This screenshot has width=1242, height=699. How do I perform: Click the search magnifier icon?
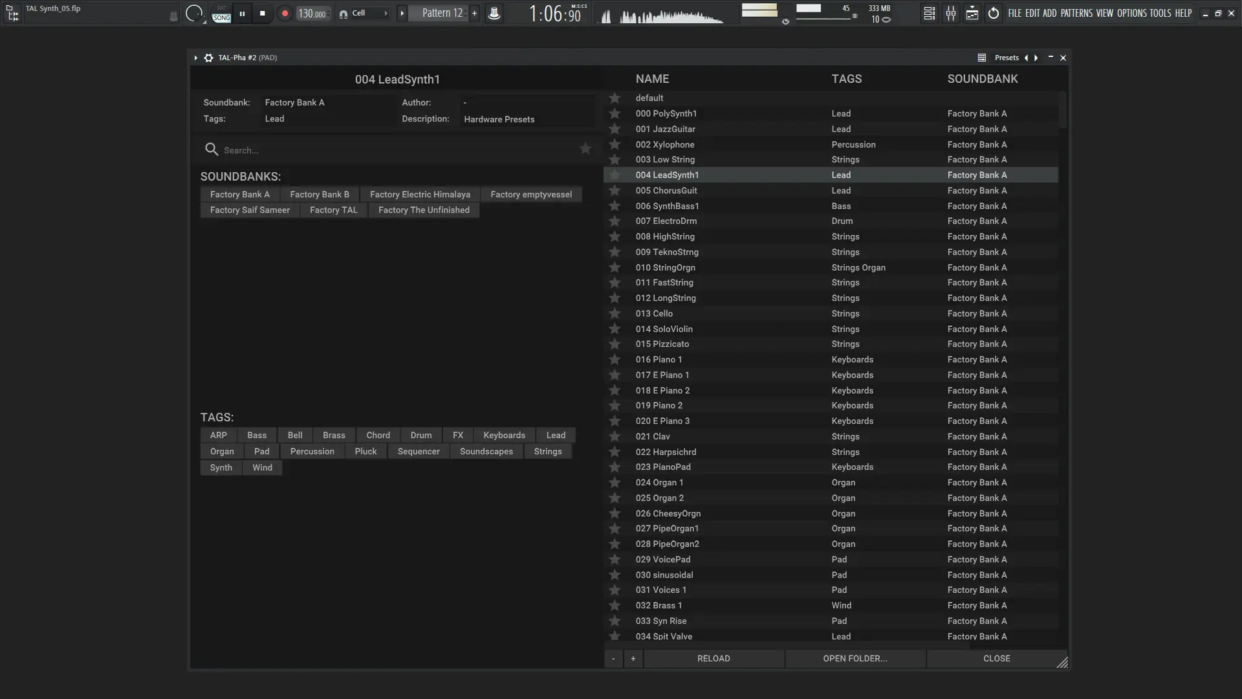[x=211, y=150]
